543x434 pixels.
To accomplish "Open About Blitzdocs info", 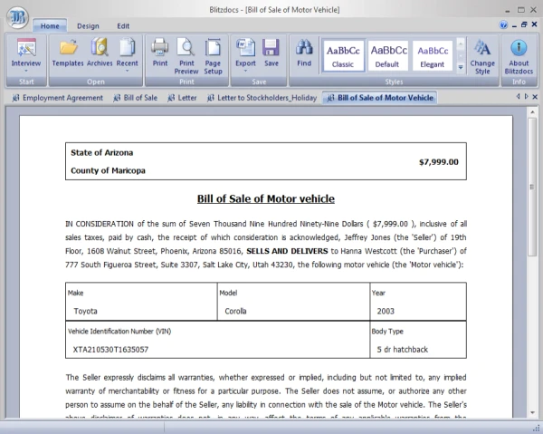I will 519,56.
